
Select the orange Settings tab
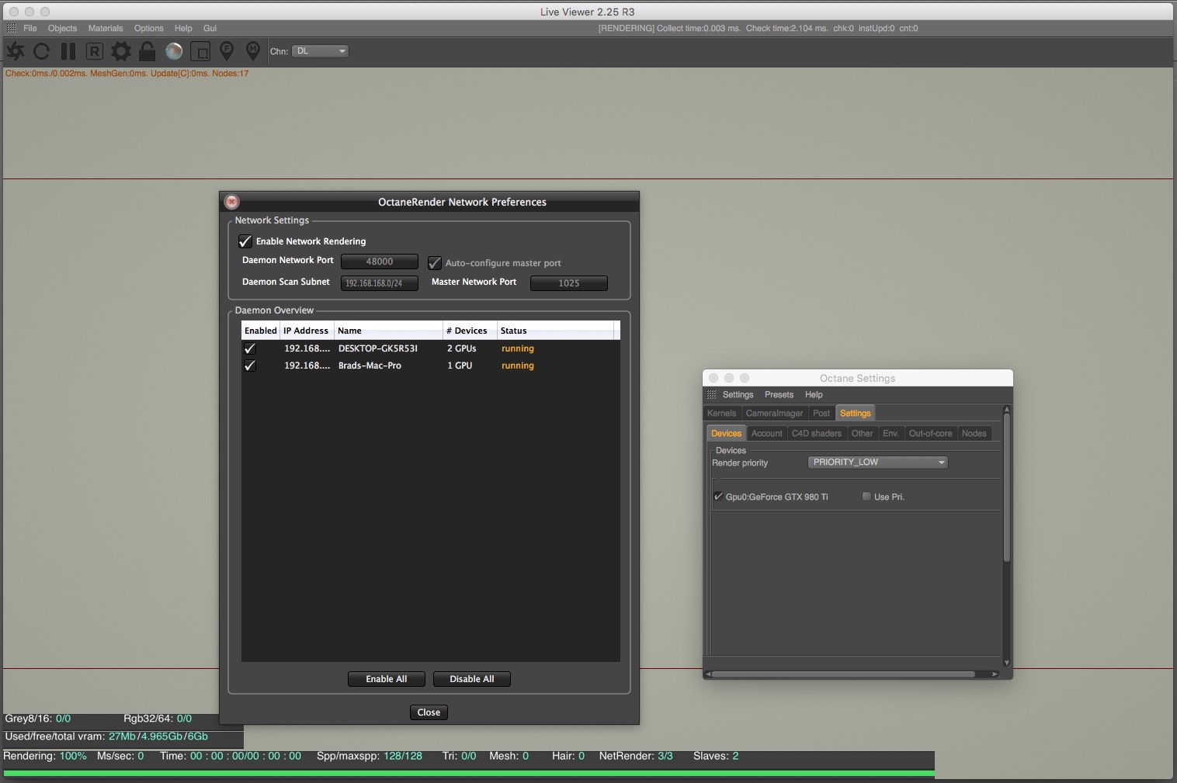856,414
